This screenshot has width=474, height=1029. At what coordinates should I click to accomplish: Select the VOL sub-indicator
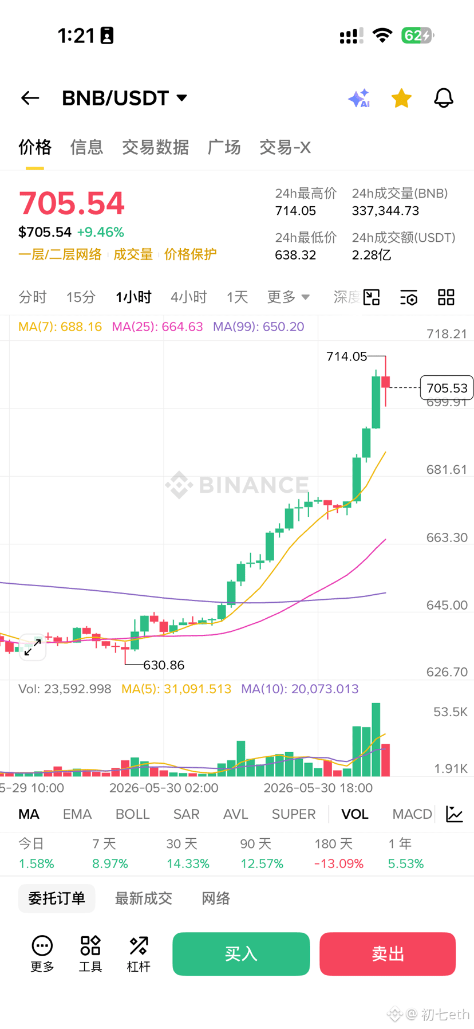tap(355, 814)
